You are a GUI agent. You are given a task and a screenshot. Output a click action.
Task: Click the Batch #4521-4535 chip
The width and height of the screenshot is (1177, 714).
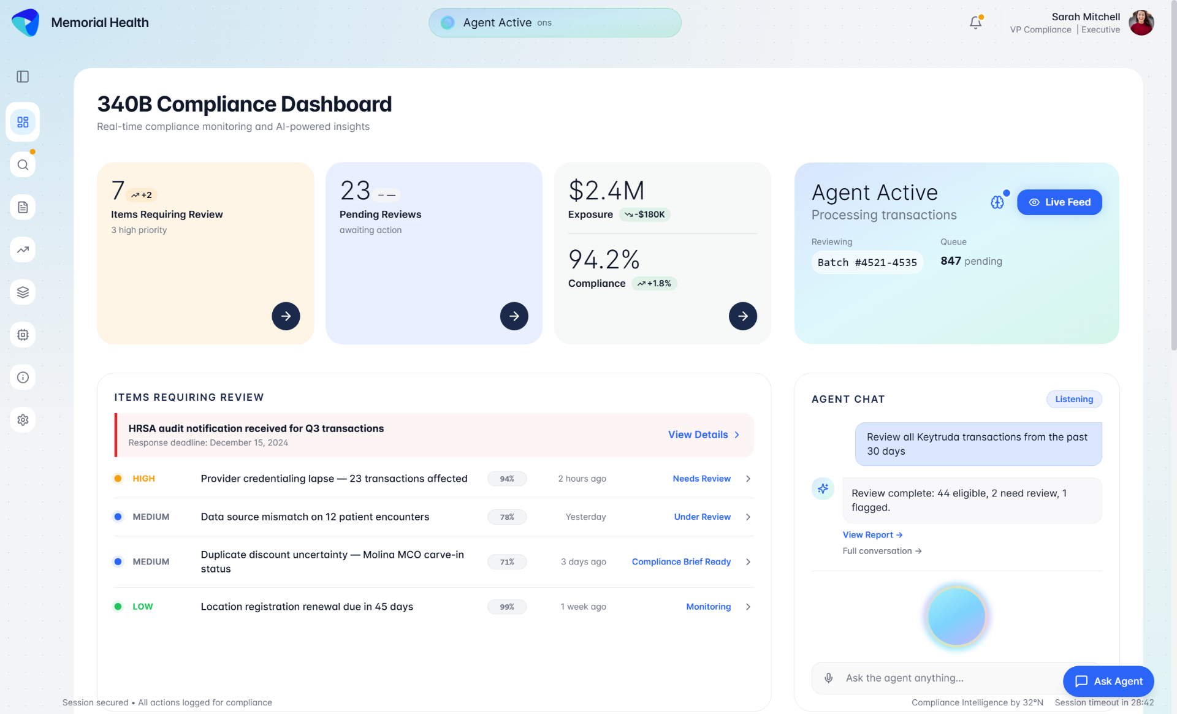coord(867,262)
